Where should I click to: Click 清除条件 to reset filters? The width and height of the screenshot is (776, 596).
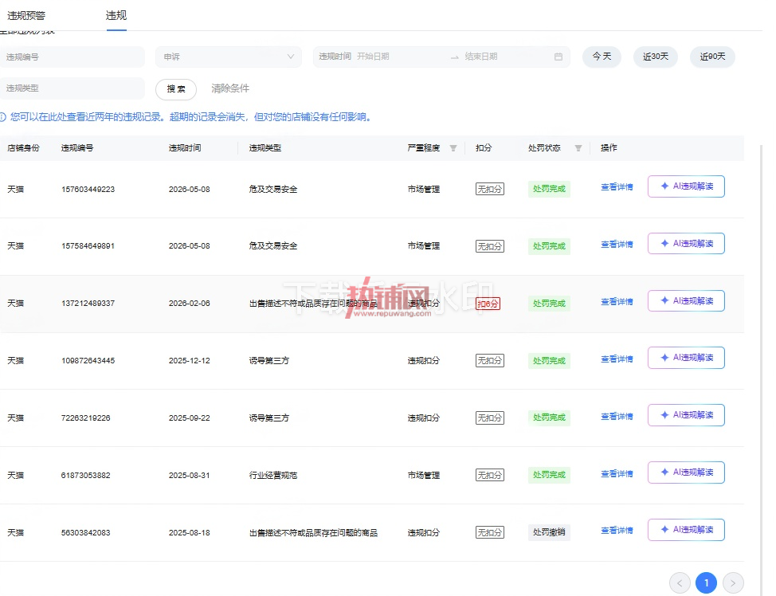pos(230,88)
